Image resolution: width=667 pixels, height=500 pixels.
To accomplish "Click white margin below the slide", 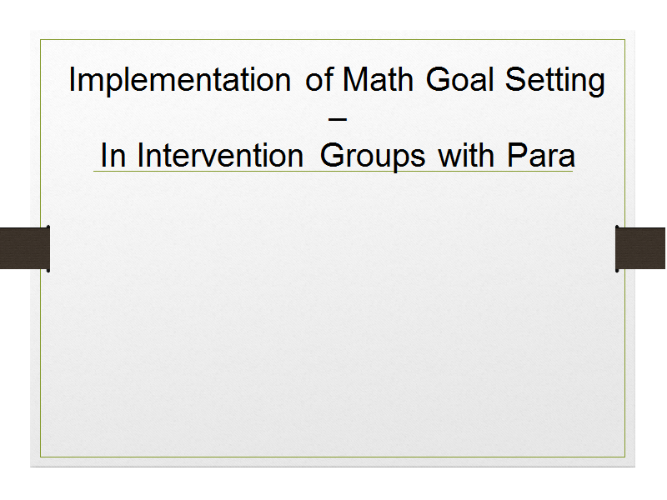I will [333, 484].
